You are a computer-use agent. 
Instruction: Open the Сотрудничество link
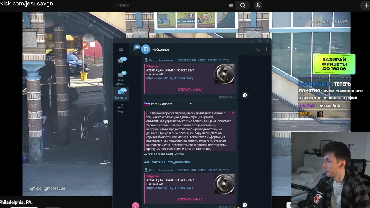(178, 162)
